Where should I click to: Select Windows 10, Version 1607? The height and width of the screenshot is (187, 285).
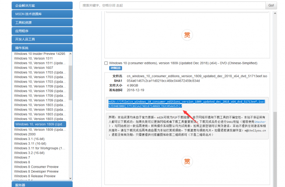[x=34, y=68]
